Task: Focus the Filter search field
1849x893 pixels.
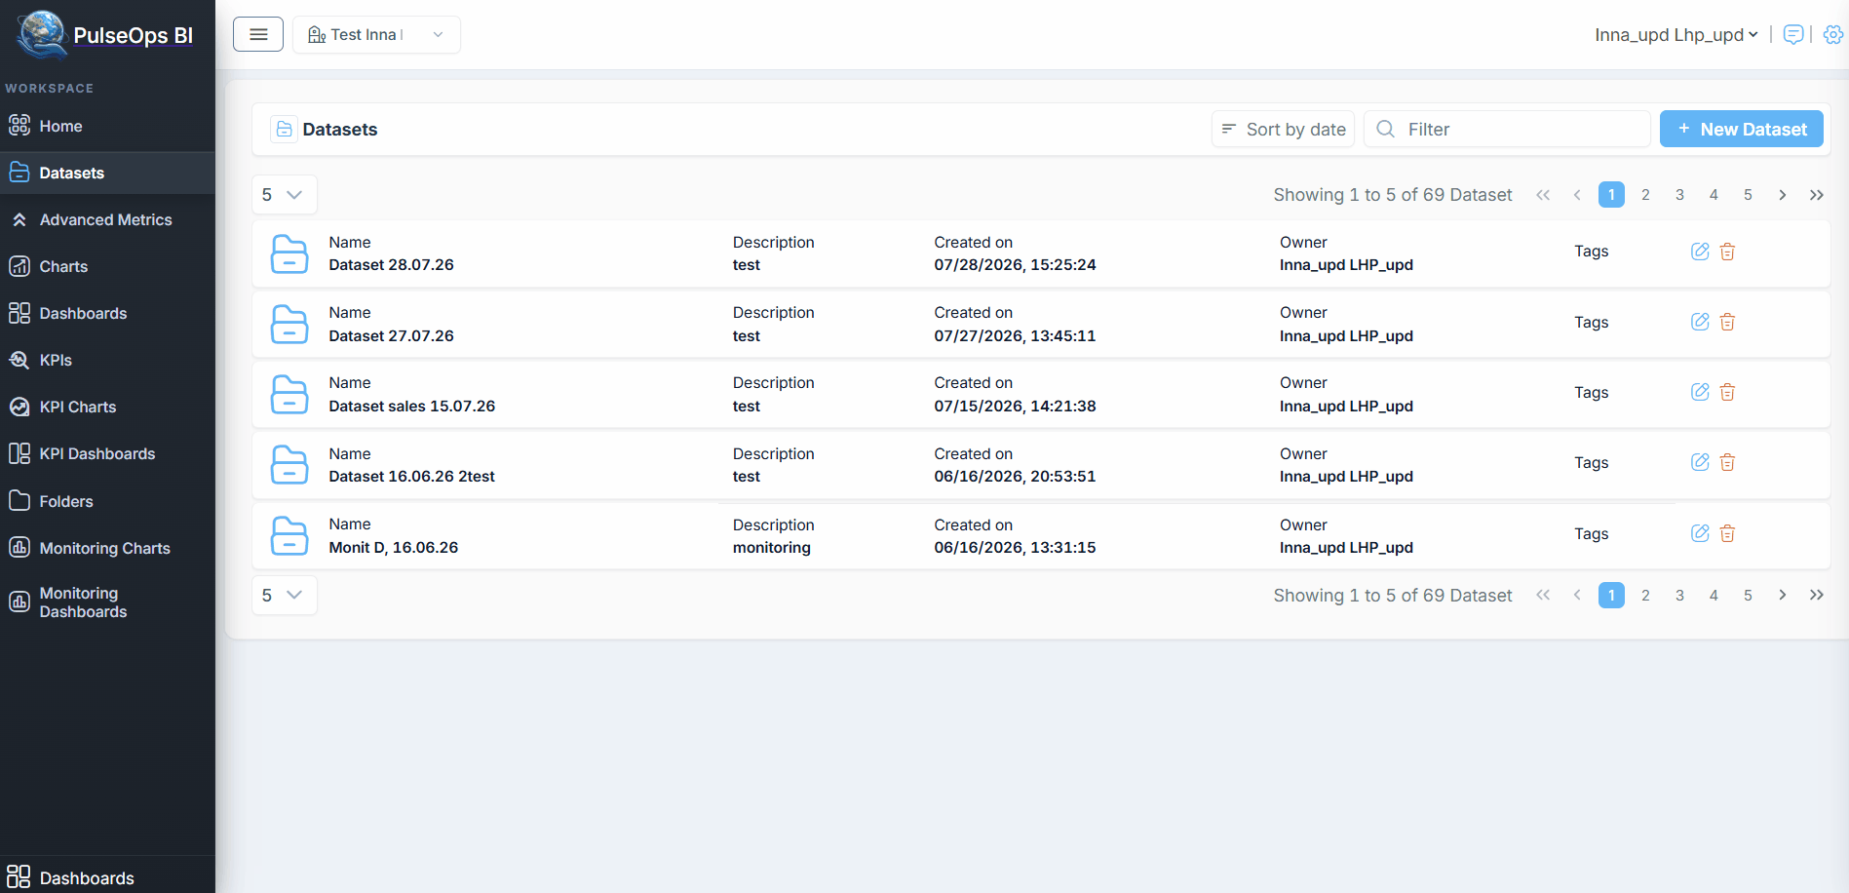Action: click(1506, 129)
